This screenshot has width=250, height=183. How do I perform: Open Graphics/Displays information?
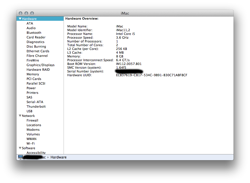(x=40, y=65)
